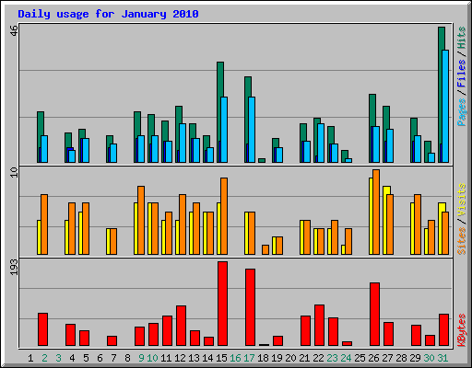
Task: Click day label '28' on x-axis
Action: tap(401, 358)
